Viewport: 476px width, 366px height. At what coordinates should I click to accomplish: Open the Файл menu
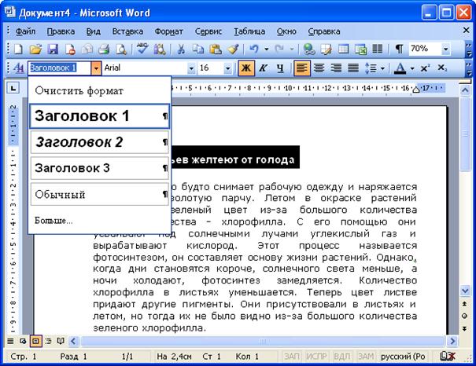(25, 31)
